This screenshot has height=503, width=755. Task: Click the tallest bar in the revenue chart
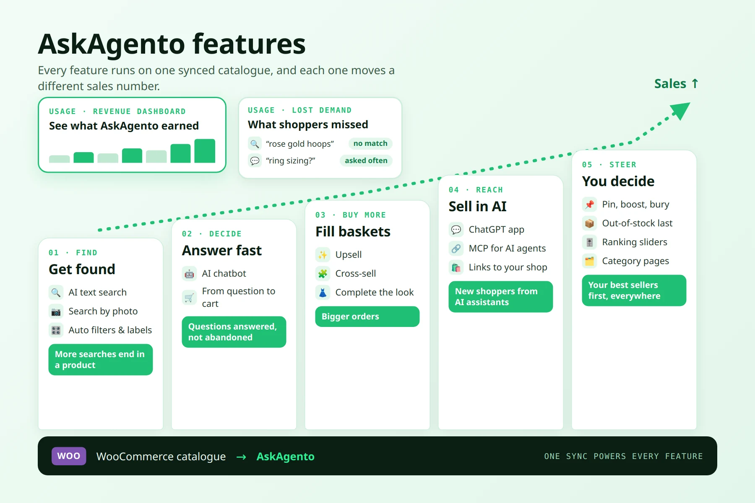205,151
